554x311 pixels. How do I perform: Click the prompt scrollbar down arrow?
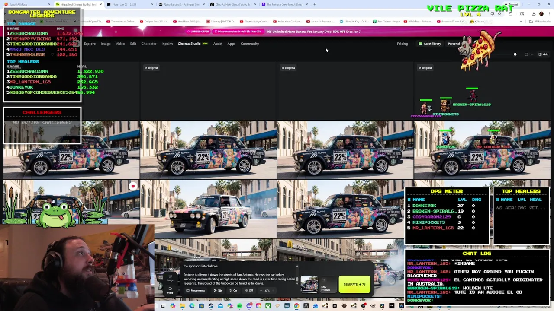pos(297,284)
